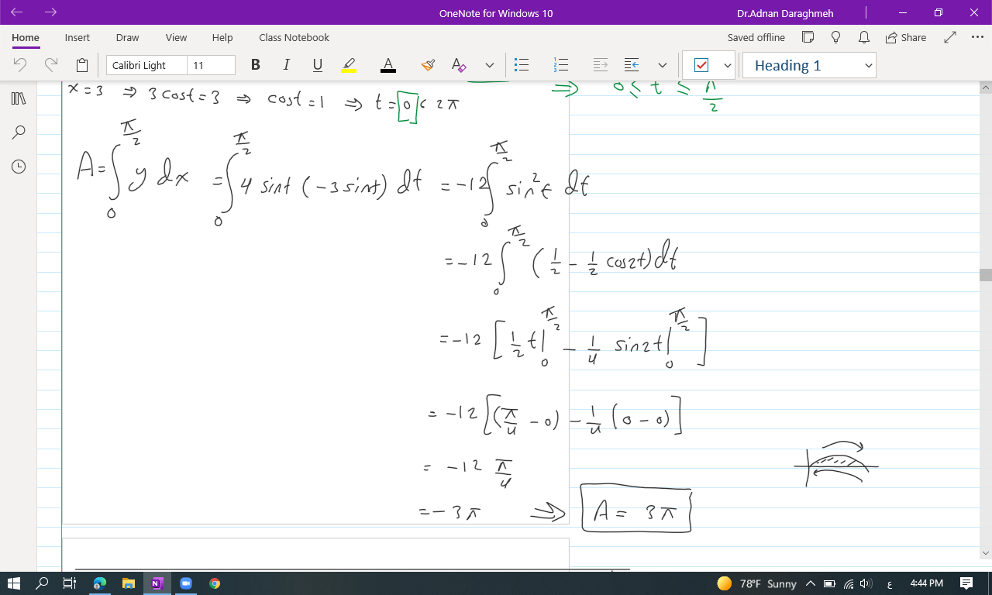Expand more font formatting options
Viewport: 992px width, 595px height.
tap(489, 65)
